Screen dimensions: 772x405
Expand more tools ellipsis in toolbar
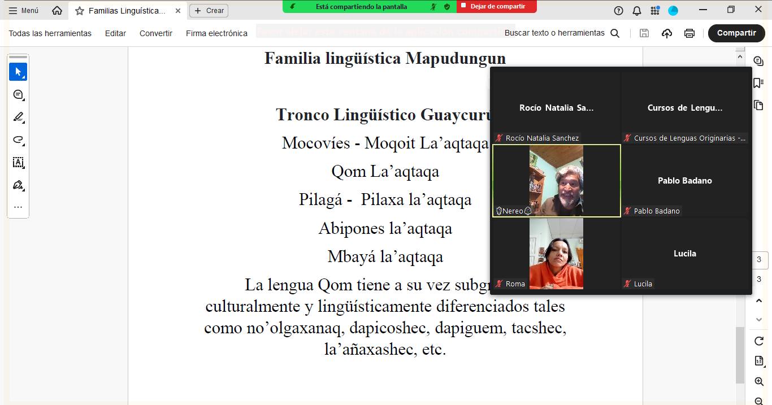pyautogui.click(x=18, y=207)
